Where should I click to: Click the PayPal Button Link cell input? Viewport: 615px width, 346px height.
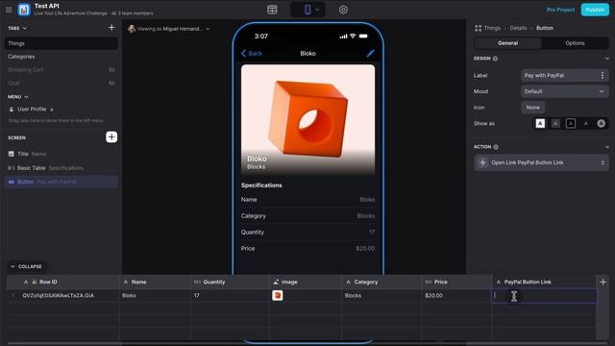(x=544, y=296)
